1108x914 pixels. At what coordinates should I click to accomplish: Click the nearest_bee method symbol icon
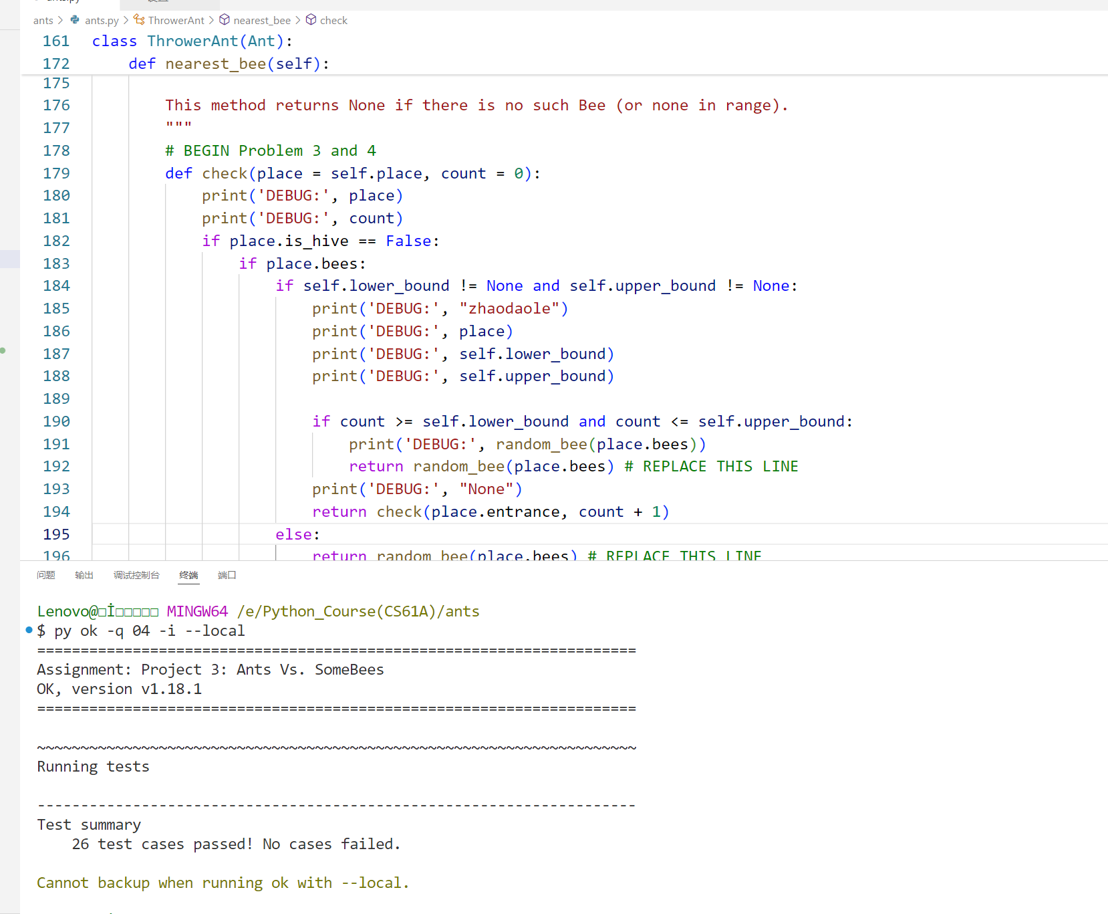pyautogui.click(x=225, y=20)
